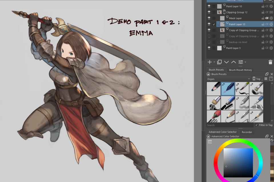274x182 pixels.
Task: Click the lock icon on Paint Layer 3
Action: [x=263, y=48]
